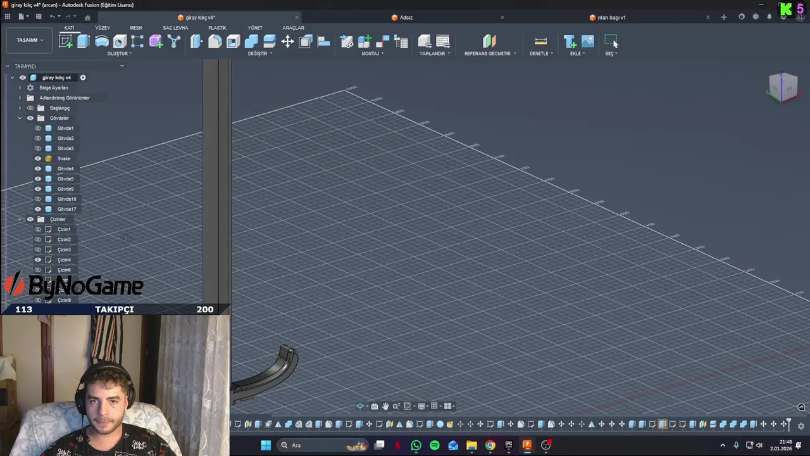Open the OLUŞTUR dropdown menu
Viewport: 810px width, 456px height.
[x=119, y=54]
